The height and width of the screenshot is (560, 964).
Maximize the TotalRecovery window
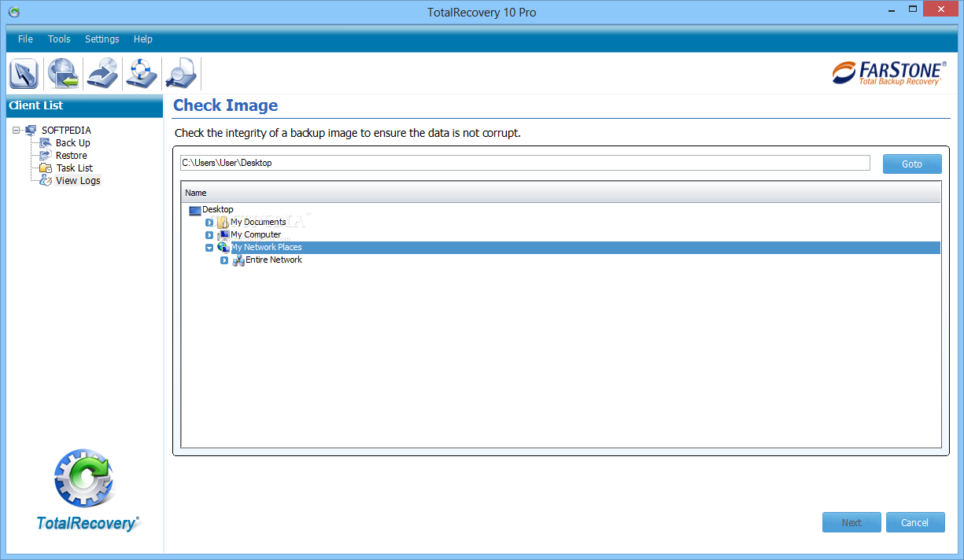coord(911,9)
